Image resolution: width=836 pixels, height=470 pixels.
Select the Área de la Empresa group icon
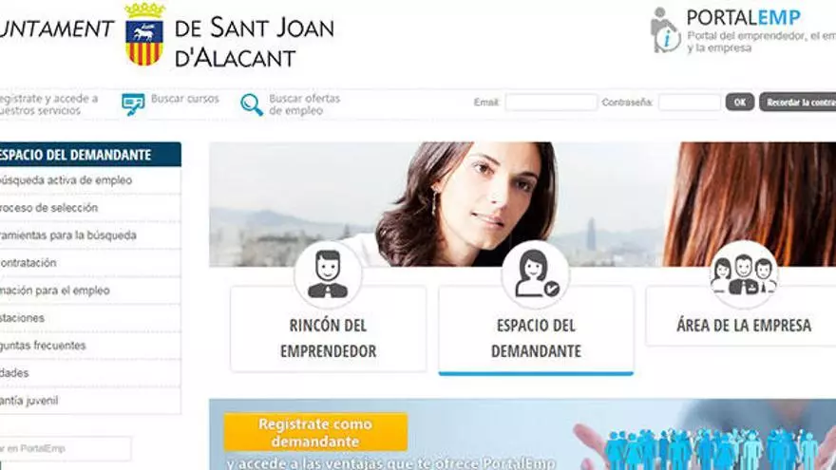coord(744,273)
